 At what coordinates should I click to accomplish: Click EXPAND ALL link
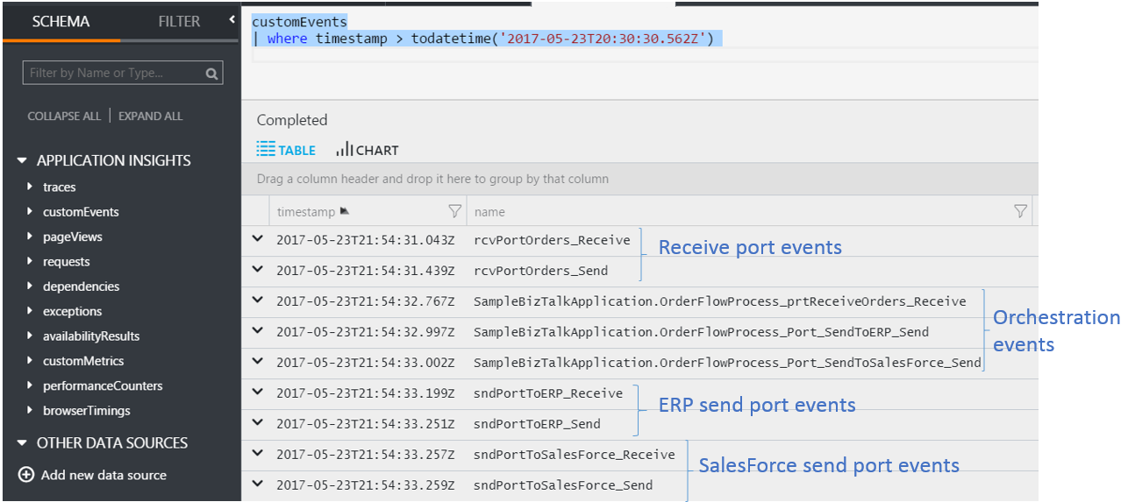pyautogui.click(x=151, y=116)
